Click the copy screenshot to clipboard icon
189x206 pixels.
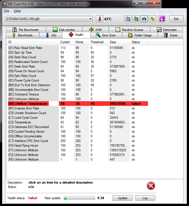(136, 19)
